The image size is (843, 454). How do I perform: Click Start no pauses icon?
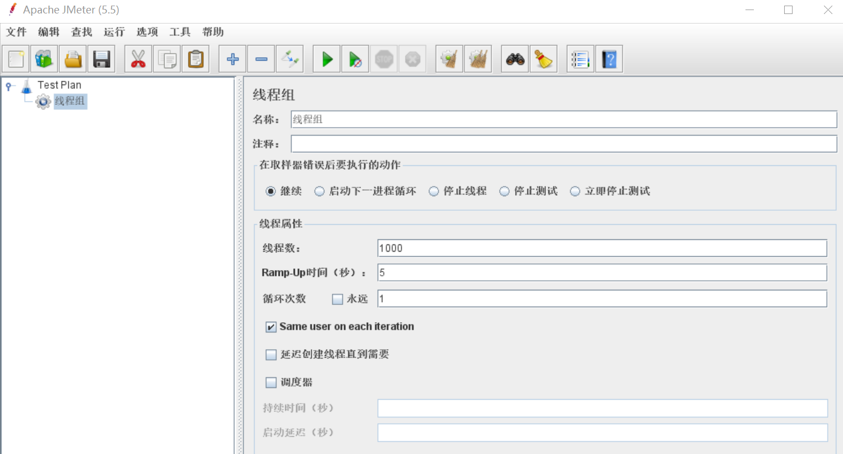click(355, 59)
